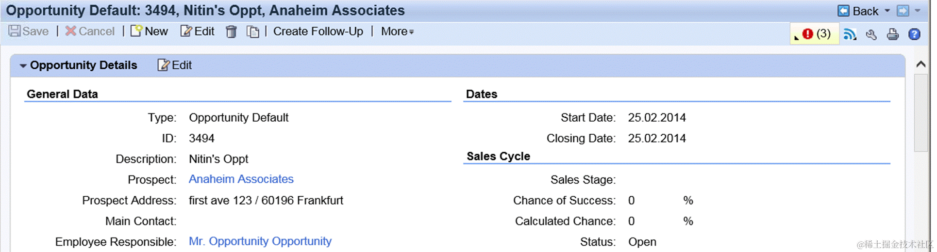Viewport: 937px width, 252px height.
Task: Open the forward history dropdown arrow
Action: 918,11
